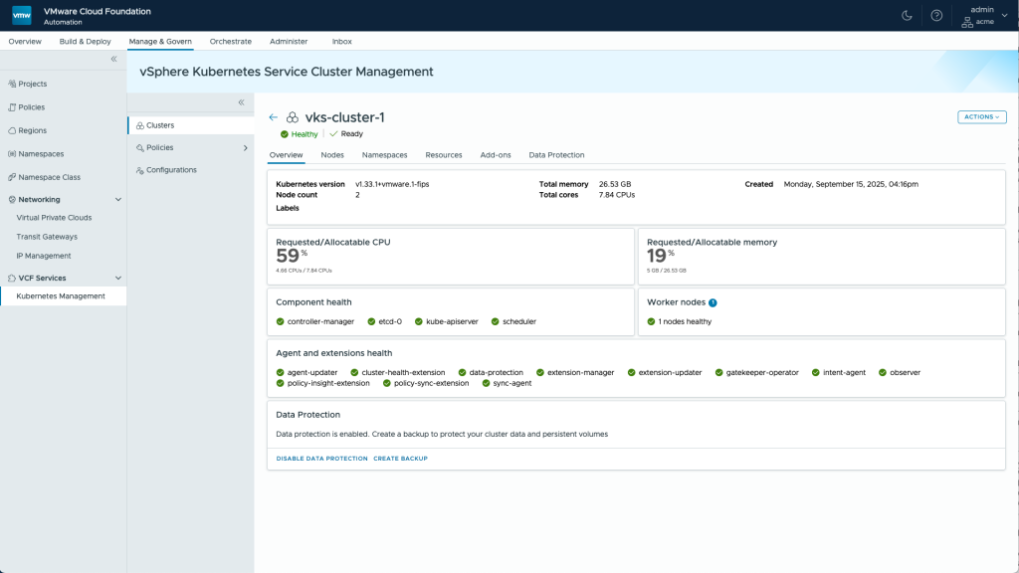The image size is (1019, 573).
Task: Switch to the Resources tab
Action: (x=444, y=155)
